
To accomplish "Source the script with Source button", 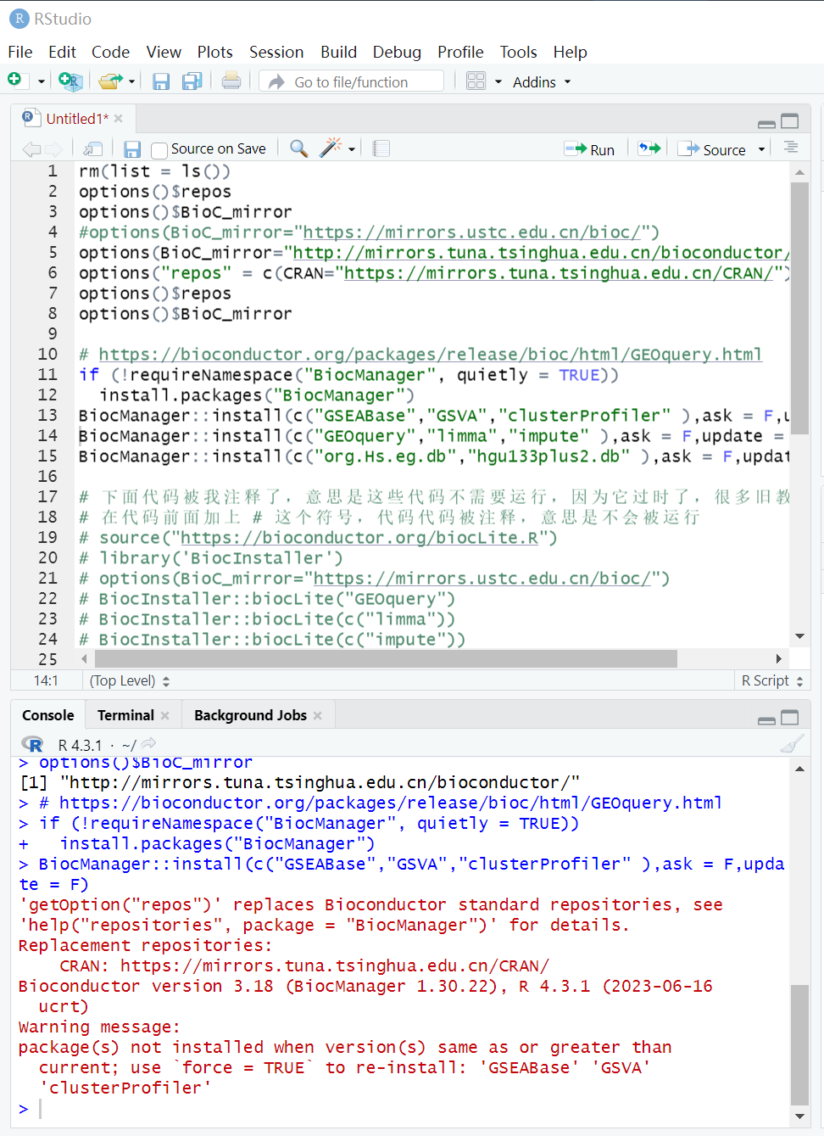I will pos(712,149).
